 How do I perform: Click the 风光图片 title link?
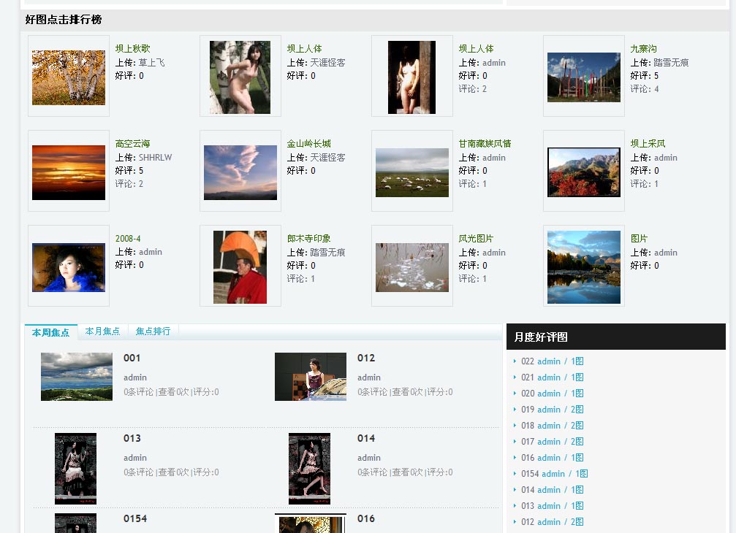point(476,239)
